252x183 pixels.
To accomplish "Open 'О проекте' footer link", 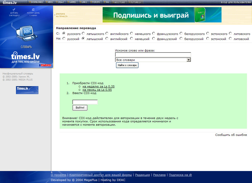I will click(x=58, y=175).
